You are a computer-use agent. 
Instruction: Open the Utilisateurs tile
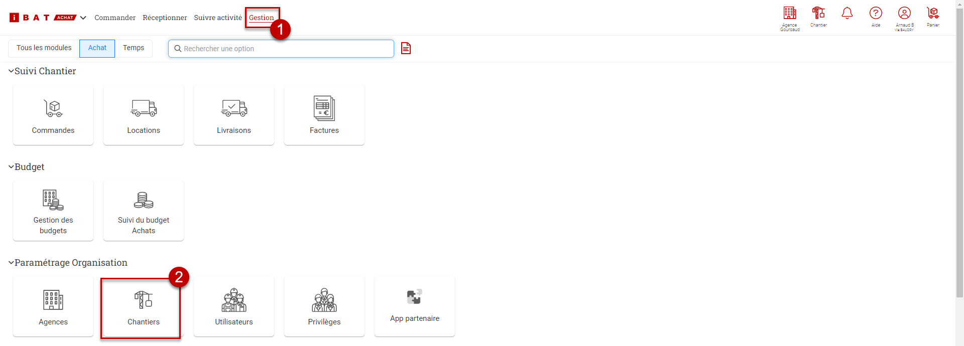[234, 307]
